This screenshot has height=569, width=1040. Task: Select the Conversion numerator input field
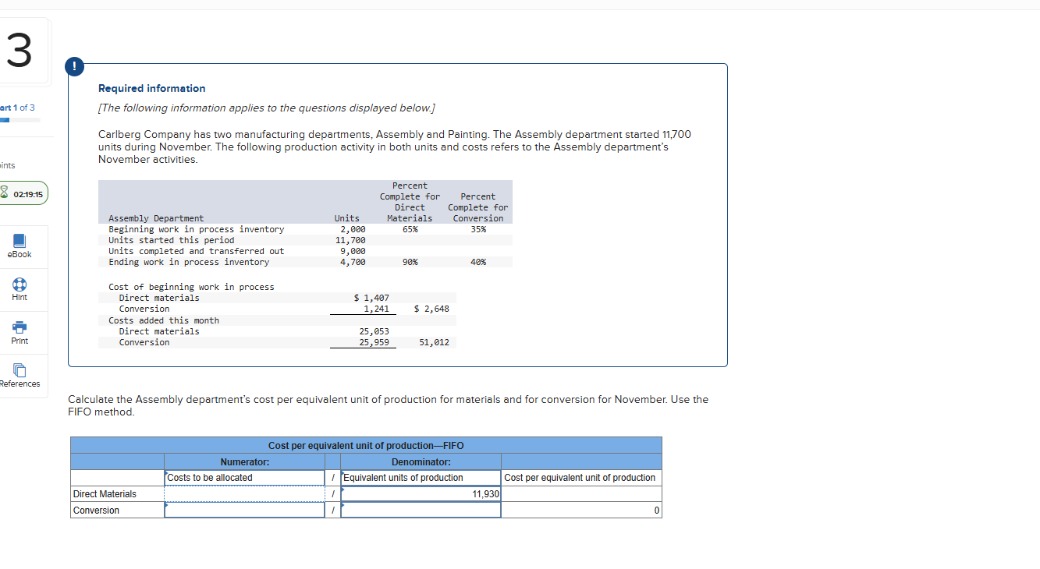pyautogui.click(x=244, y=511)
